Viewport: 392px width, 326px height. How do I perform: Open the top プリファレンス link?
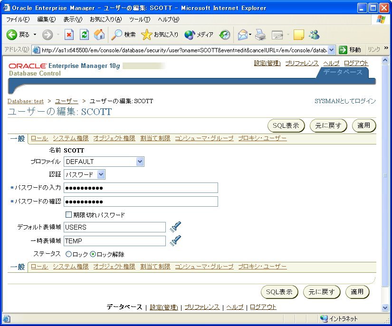pos(302,63)
